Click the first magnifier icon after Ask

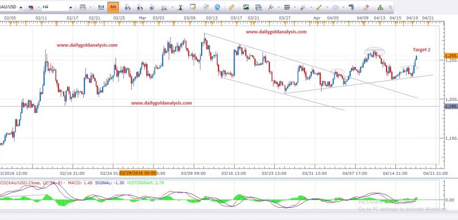(x=127, y=7)
